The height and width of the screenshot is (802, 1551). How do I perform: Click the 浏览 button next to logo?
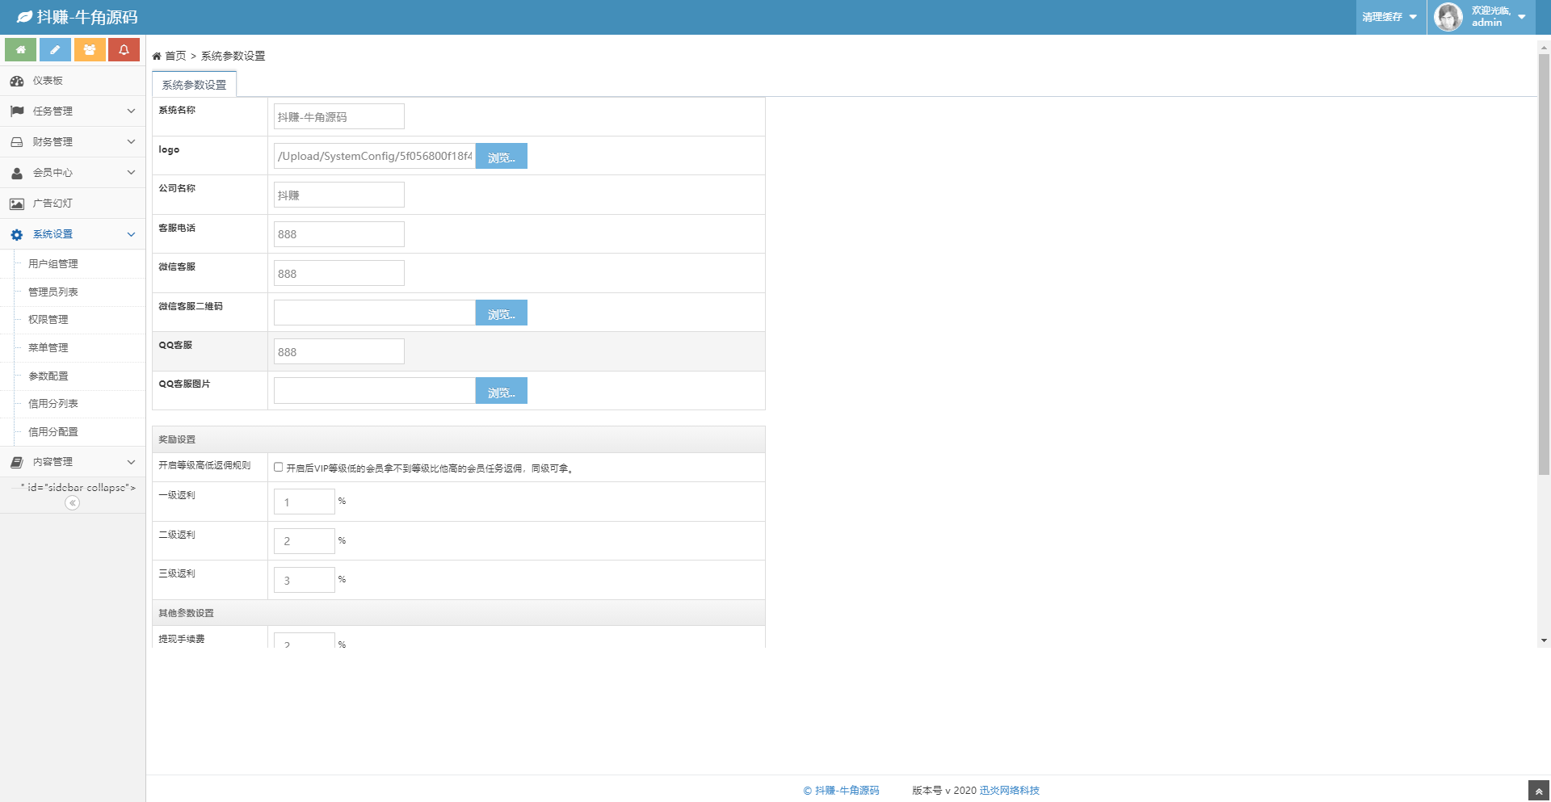point(501,157)
